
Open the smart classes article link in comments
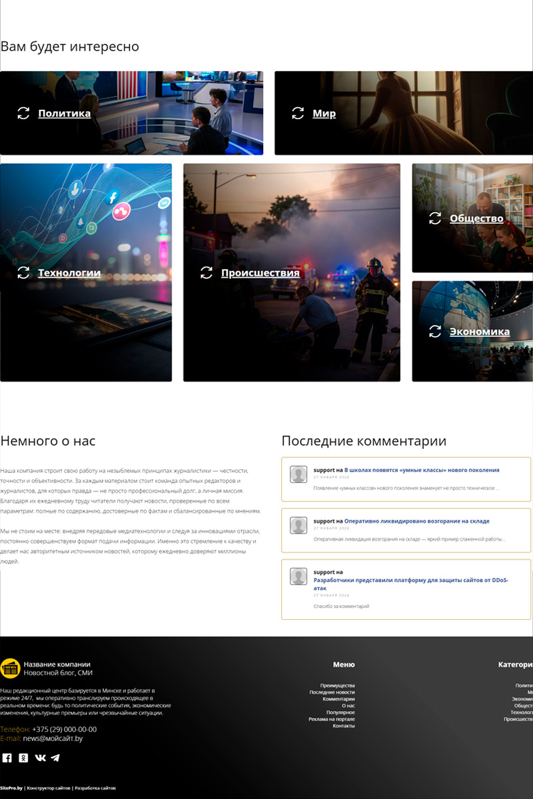coord(421,470)
